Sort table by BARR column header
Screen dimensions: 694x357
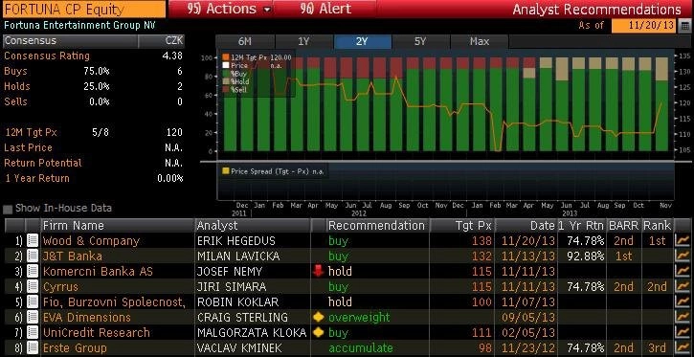pyautogui.click(x=623, y=226)
